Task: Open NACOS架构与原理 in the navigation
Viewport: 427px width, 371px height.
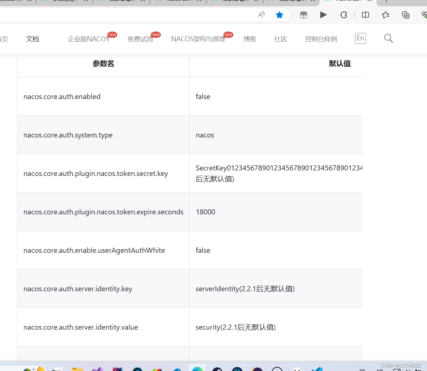Action: (x=198, y=39)
